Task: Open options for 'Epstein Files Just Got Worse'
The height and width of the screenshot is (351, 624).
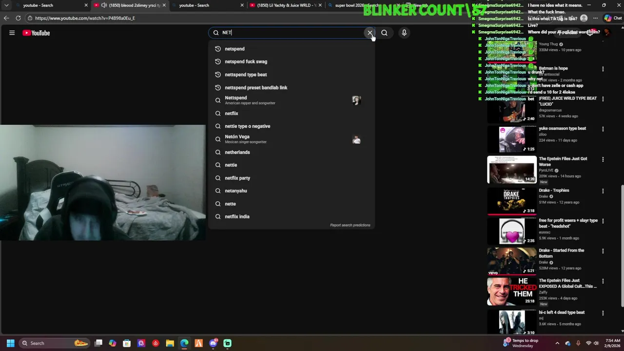Action: click(x=603, y=159)
